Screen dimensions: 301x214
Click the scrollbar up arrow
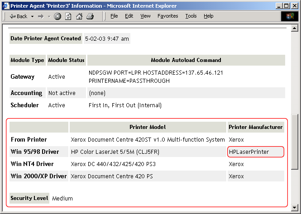click(294, 29)
